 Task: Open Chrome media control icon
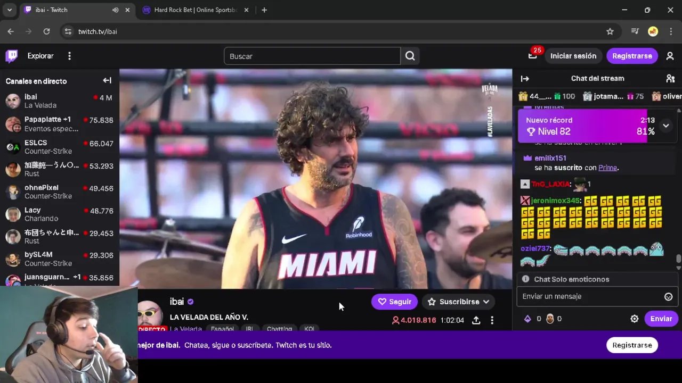[x=635, y=31]
